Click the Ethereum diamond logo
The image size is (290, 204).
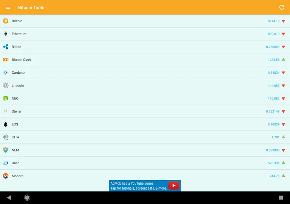(x=6, y=34)
